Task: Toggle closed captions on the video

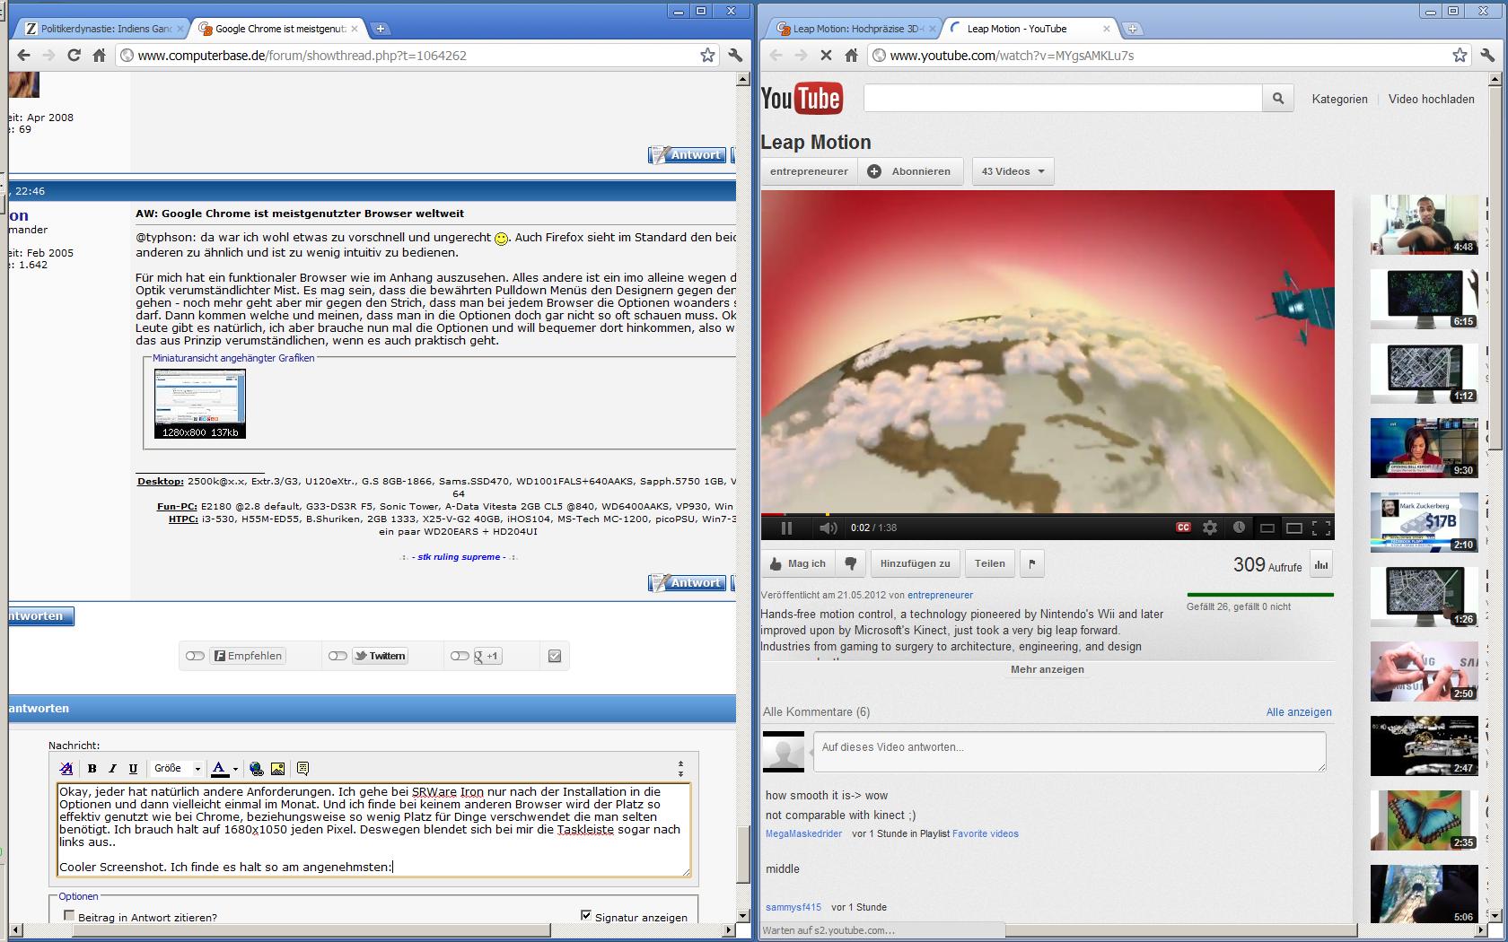Action: pos(1183,528)
